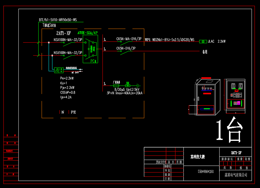Select the BTLYb1-5X10-MR50x50-WS cable label
The height and width of the screenshot is (188, 260).
pyautogui.click(x=58, y=20)
